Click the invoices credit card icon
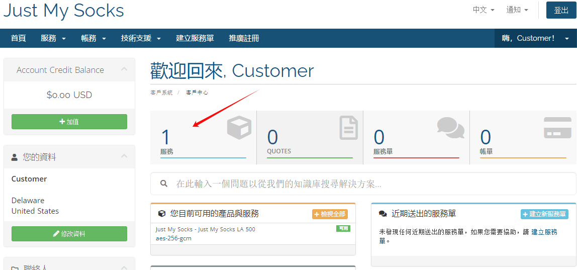 [x=557, y=128]
